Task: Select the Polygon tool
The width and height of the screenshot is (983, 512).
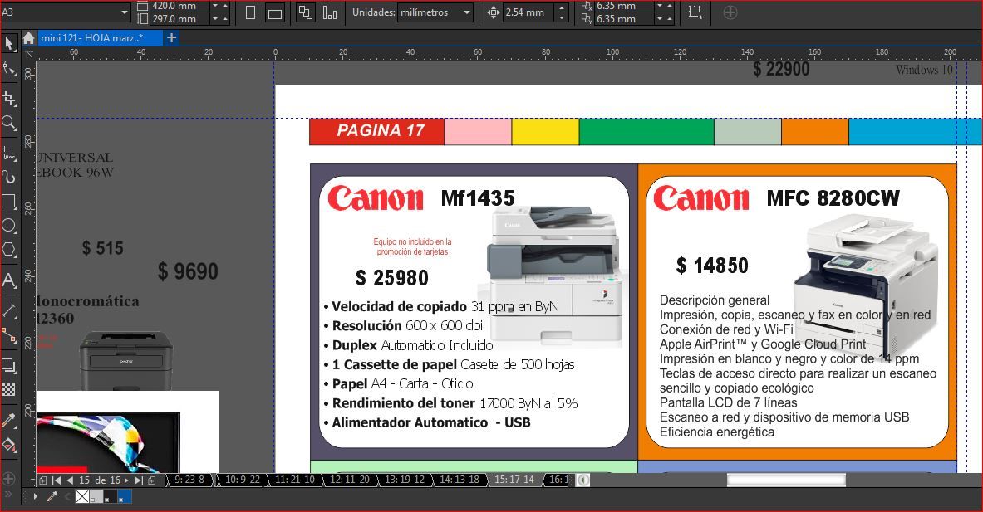Action: click(x=9, y=250)
